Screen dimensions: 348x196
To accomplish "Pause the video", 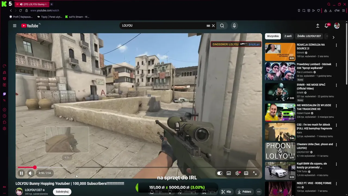I will coord(21,173).
